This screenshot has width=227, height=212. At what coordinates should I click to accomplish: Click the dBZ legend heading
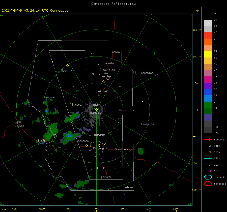coord(214,14)
